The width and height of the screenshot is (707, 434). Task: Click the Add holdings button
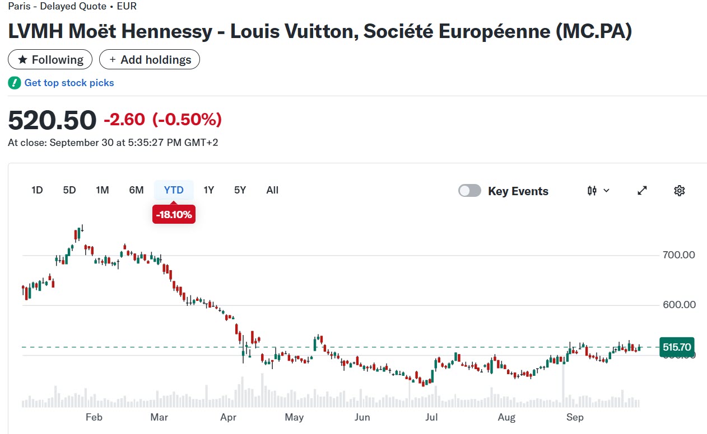[150, 60]
